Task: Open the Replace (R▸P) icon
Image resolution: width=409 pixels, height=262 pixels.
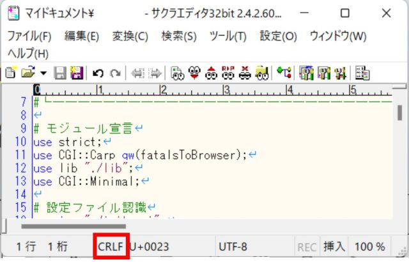Action: point(228,73)
